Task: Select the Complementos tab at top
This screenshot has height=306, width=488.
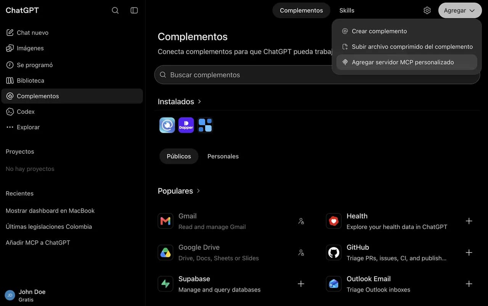Action: click(x=301, y=10)
